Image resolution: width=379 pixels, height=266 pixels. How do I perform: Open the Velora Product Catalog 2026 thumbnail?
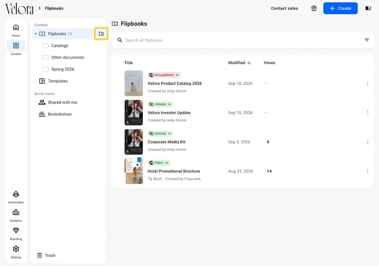(x=134, y=83)
